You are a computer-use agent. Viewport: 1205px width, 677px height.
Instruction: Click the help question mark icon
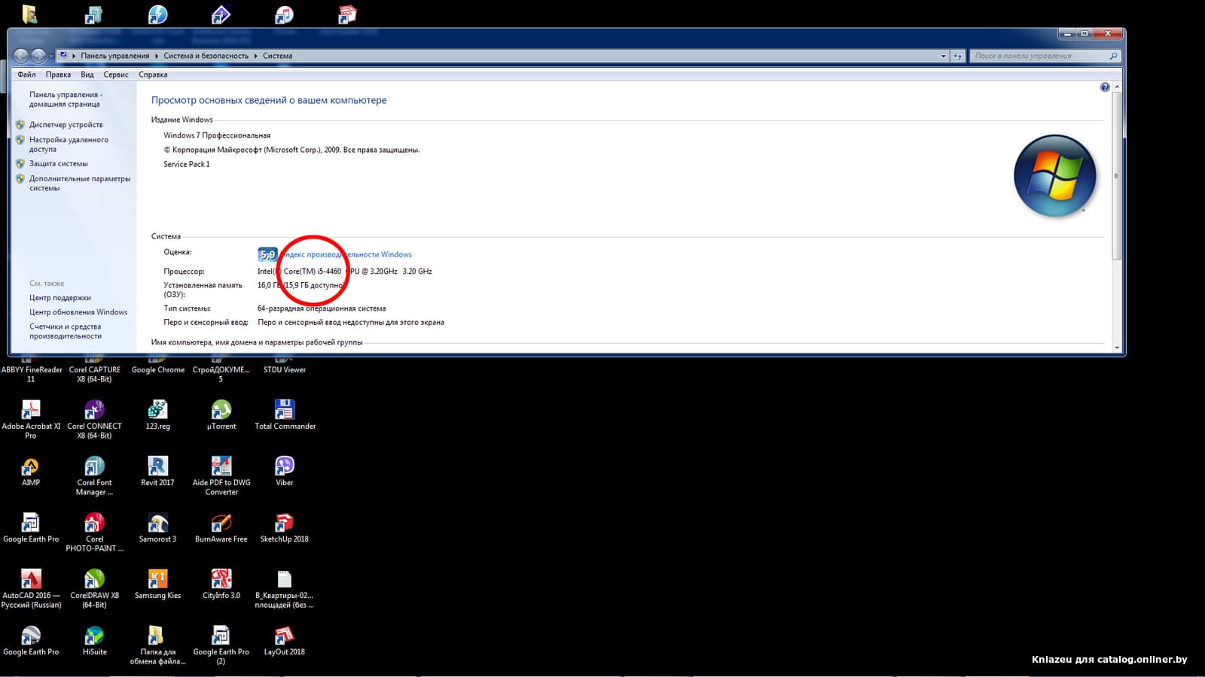1105,87
